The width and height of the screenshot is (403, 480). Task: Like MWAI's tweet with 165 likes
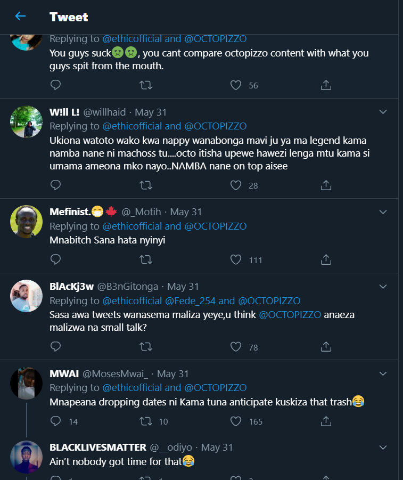(x=236, y=421)
